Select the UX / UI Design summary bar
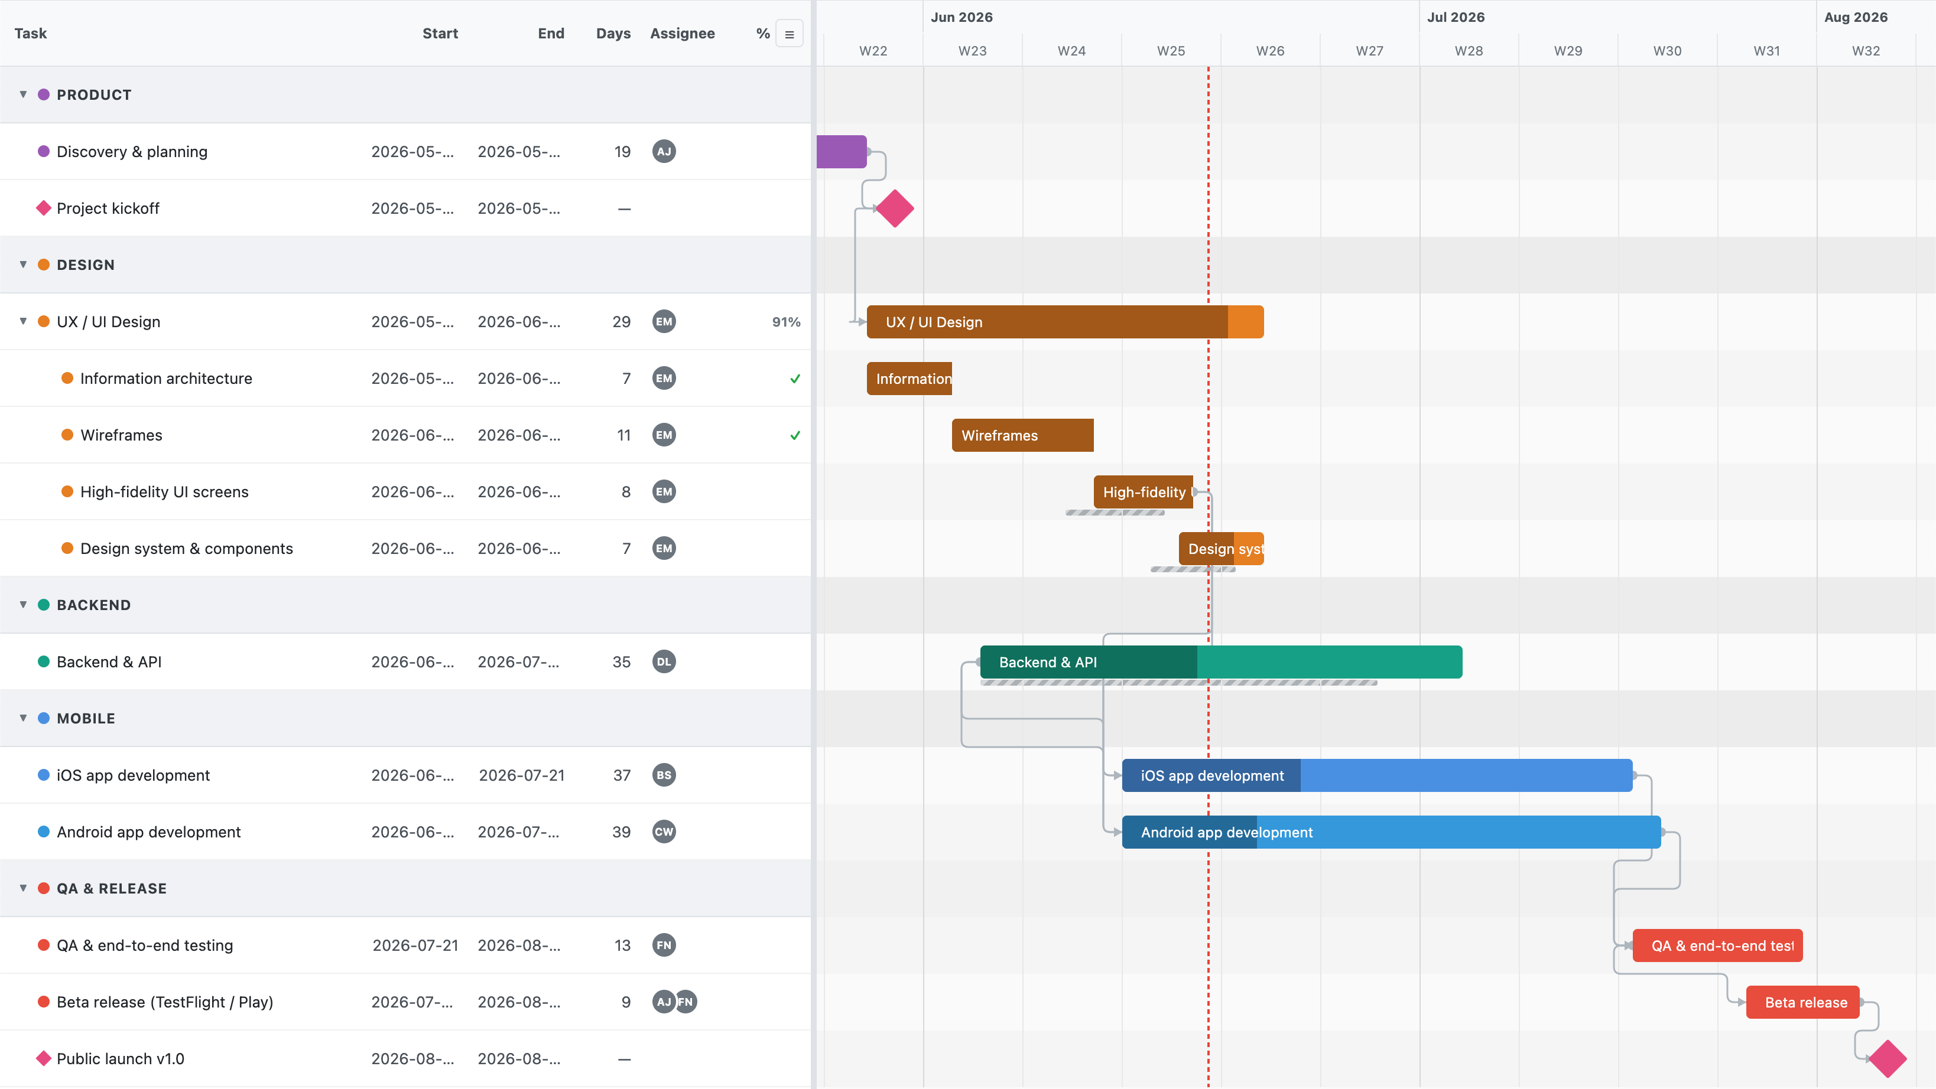Image resolution: width=1936 pixels, height=1089 pixels. point(1065,321)
